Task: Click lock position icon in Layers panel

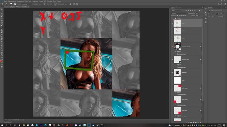Action: pyautogui.click(x=181, y=16)
